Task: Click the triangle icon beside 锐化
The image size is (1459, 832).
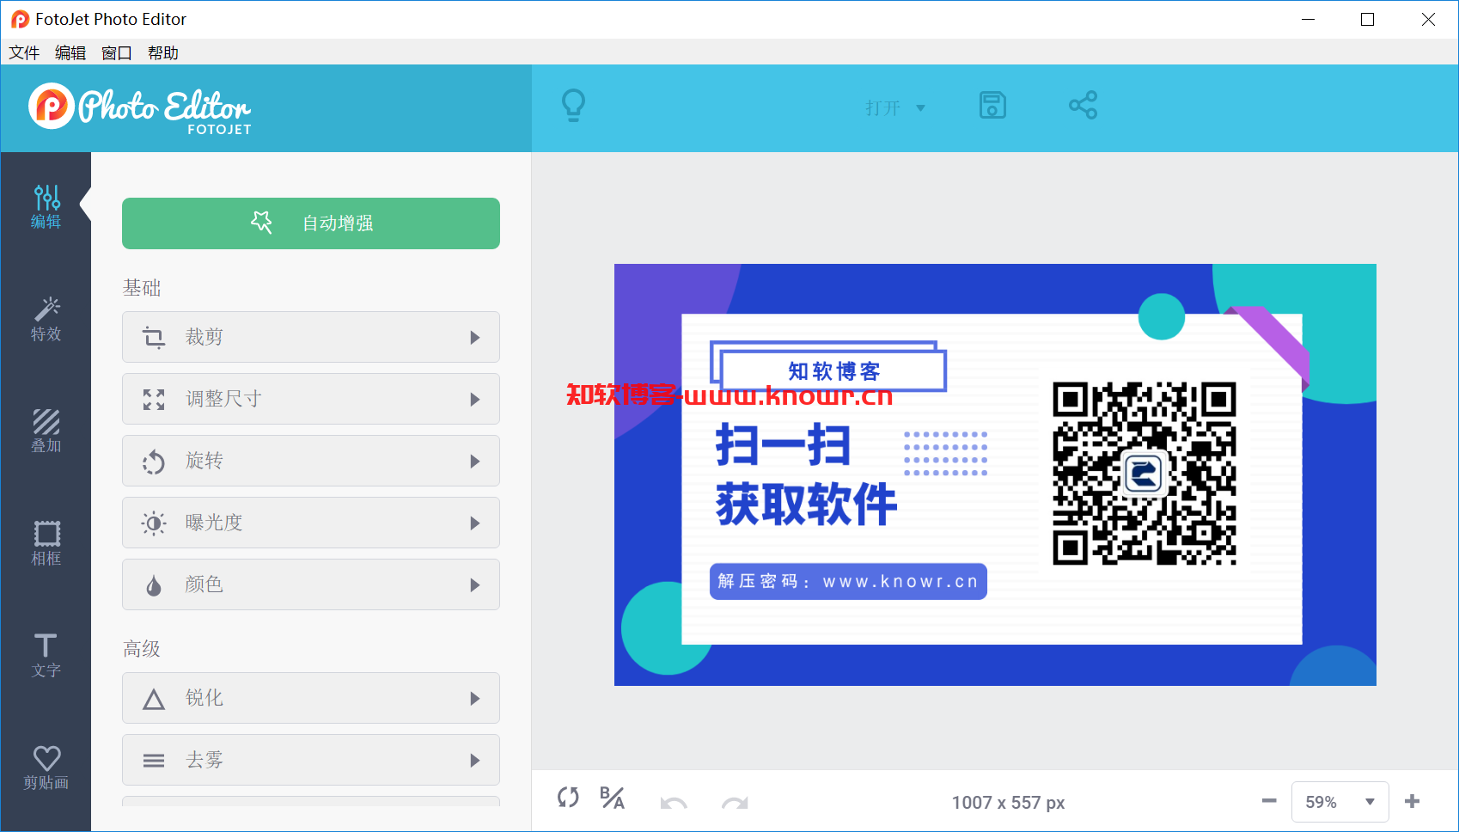Action: point(154,699)
